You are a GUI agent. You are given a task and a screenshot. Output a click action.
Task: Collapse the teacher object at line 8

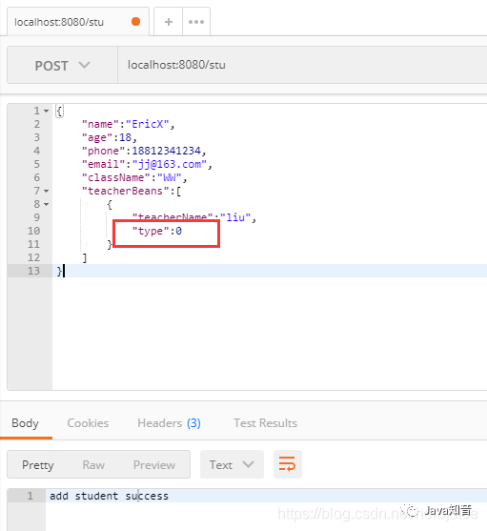click(x=47, y=204)
